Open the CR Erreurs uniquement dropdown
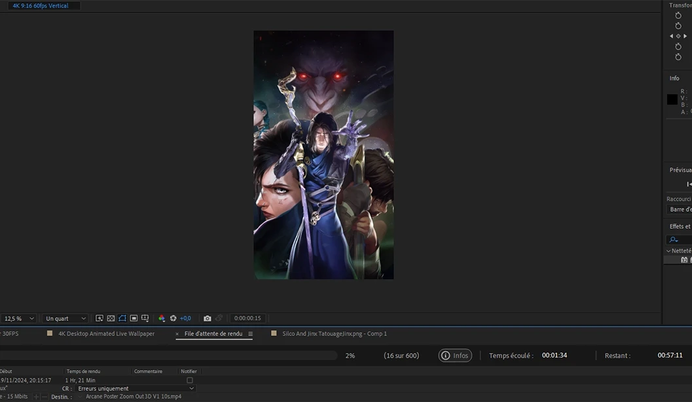 coord(135,388)
